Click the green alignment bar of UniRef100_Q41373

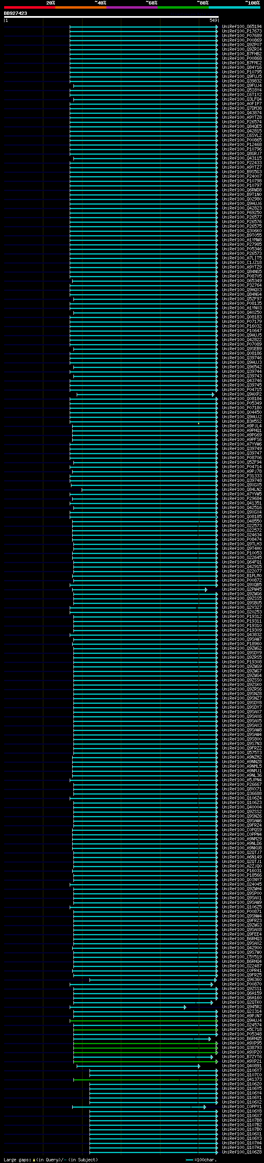pyautogui.click(x=146, y=1080)
